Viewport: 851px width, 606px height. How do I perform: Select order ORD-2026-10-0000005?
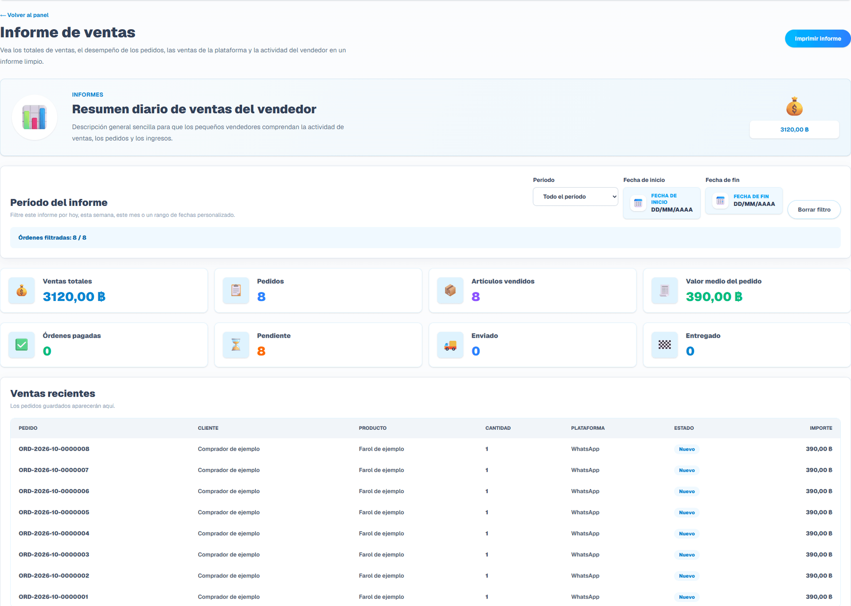[54, 512]
